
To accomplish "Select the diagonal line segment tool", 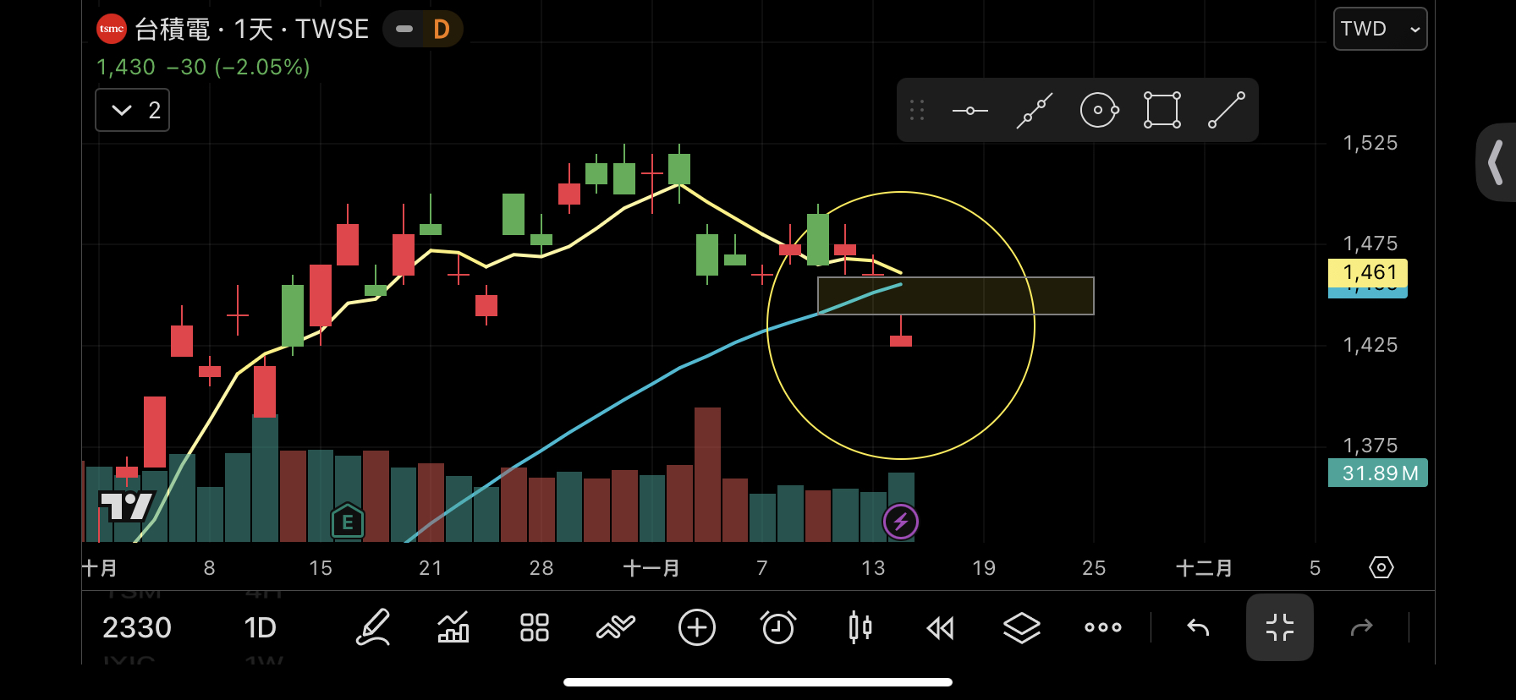I will point(1227,110).
